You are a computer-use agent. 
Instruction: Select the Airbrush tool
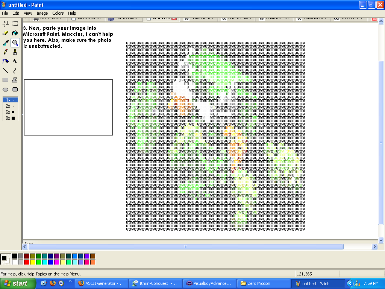6,61
